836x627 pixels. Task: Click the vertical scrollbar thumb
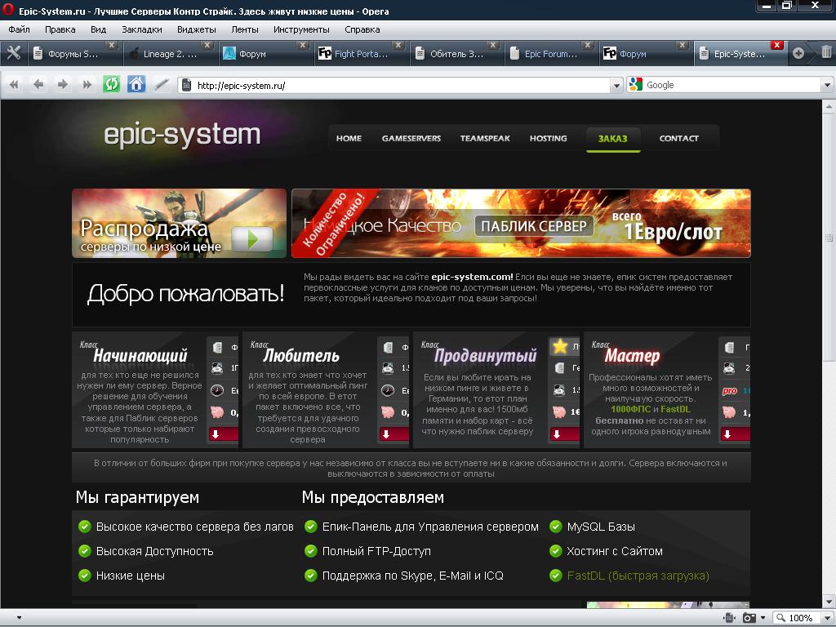(x=829, y=238)
